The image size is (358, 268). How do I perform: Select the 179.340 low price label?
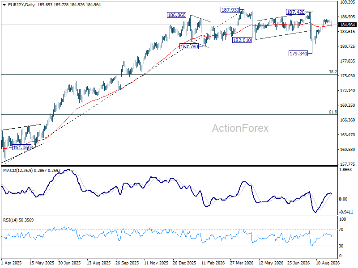pyautogui.click(x=298, y=54)
